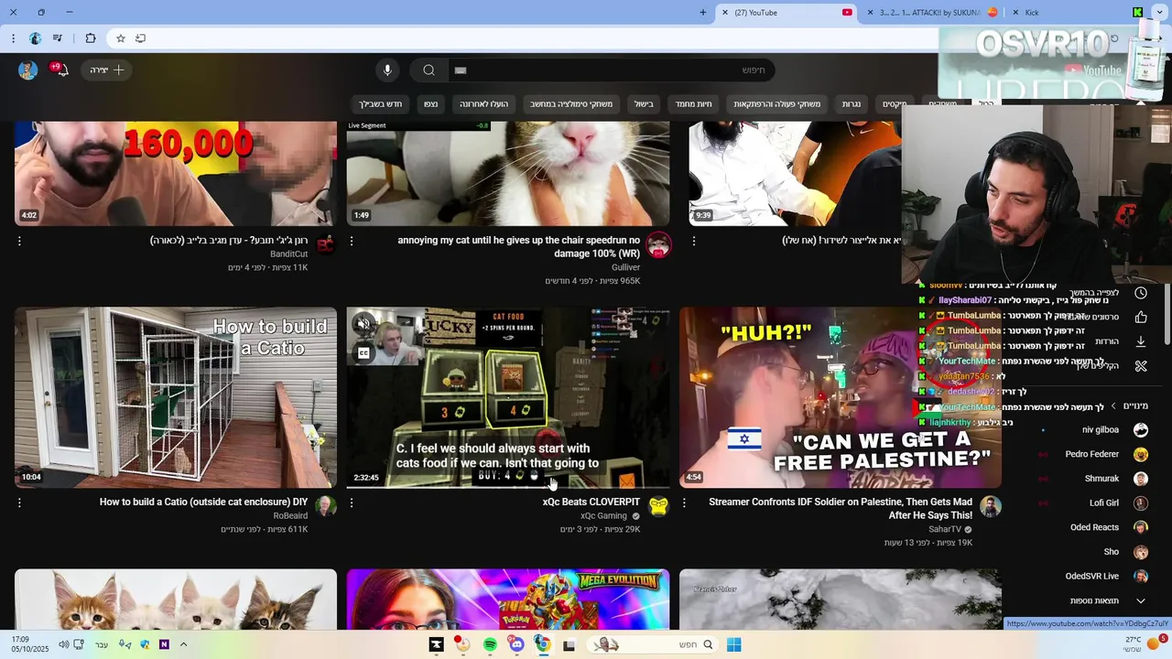Seek the xQc preview progress bar

pyautogui.click(x=508, y=487)
